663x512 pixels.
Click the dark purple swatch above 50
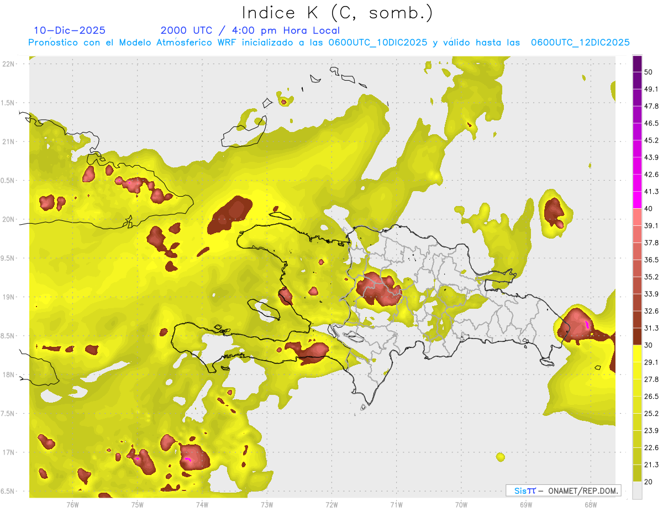(x=637, y=64)
